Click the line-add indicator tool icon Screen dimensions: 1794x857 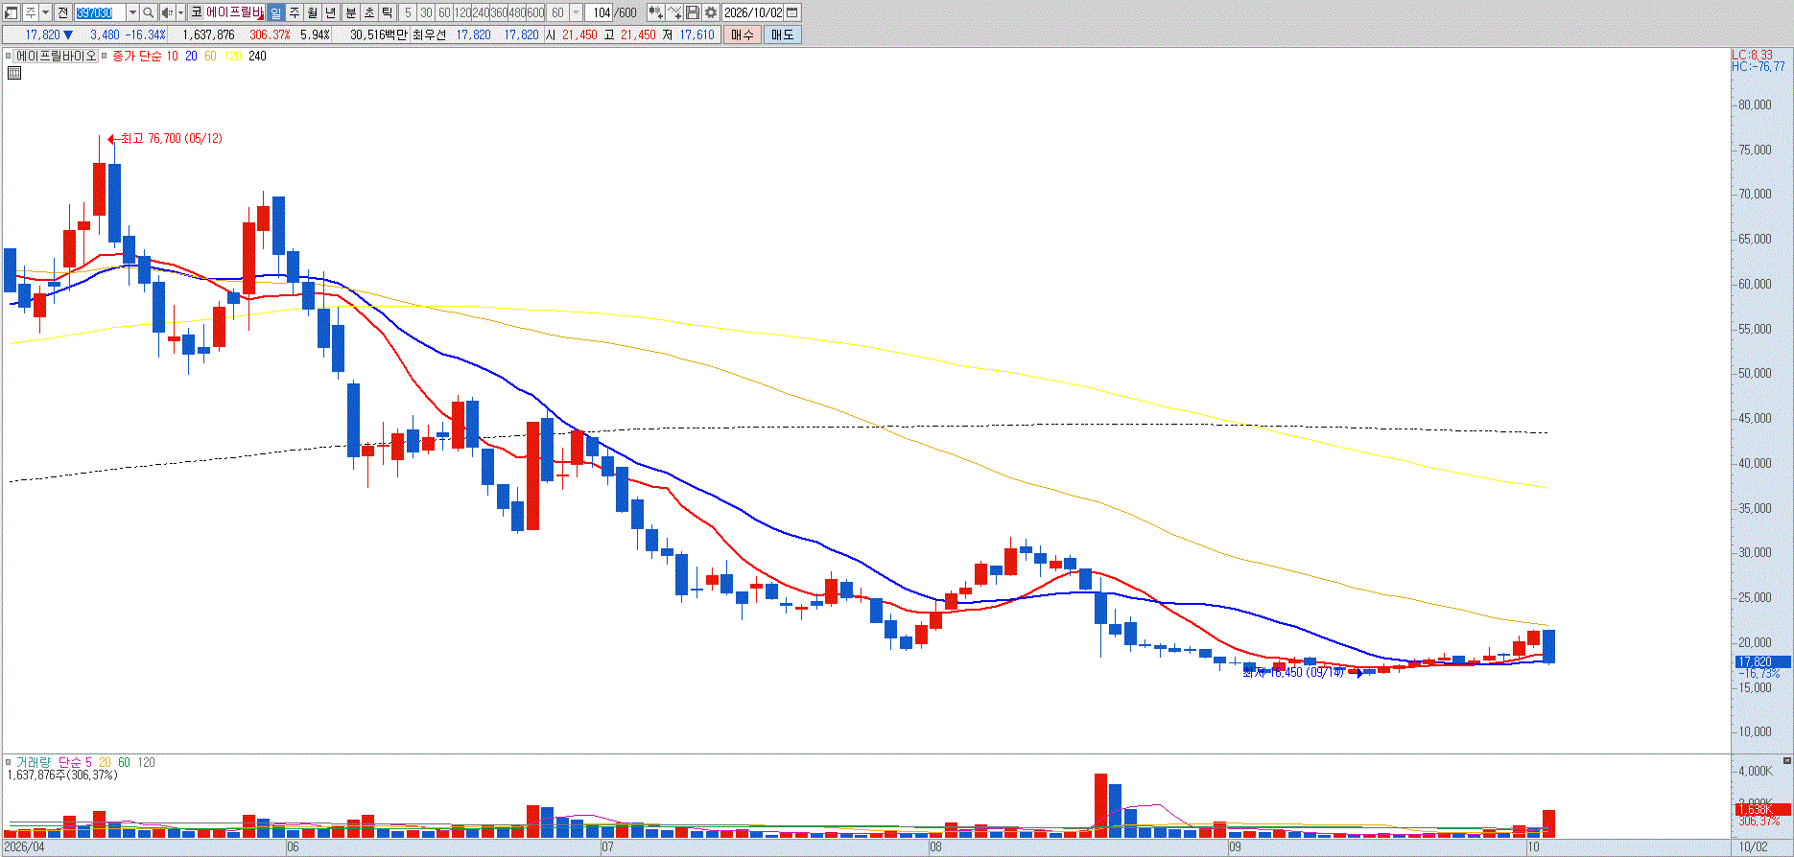coord(674,12)
